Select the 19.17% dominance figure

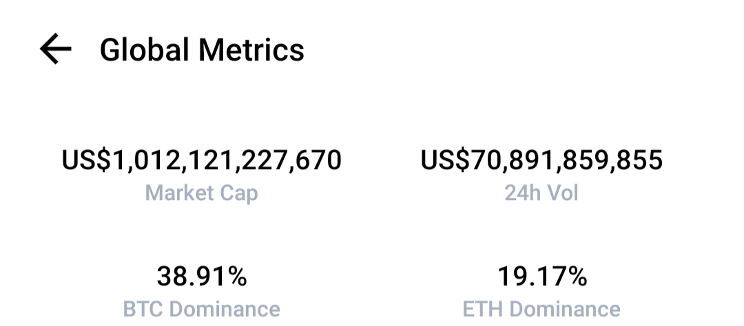point(542,276)
